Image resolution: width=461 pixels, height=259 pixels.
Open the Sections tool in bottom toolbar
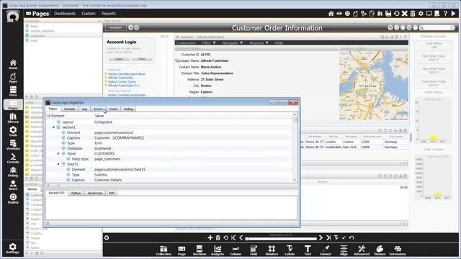pyautogui.click(x=200, y=250)
